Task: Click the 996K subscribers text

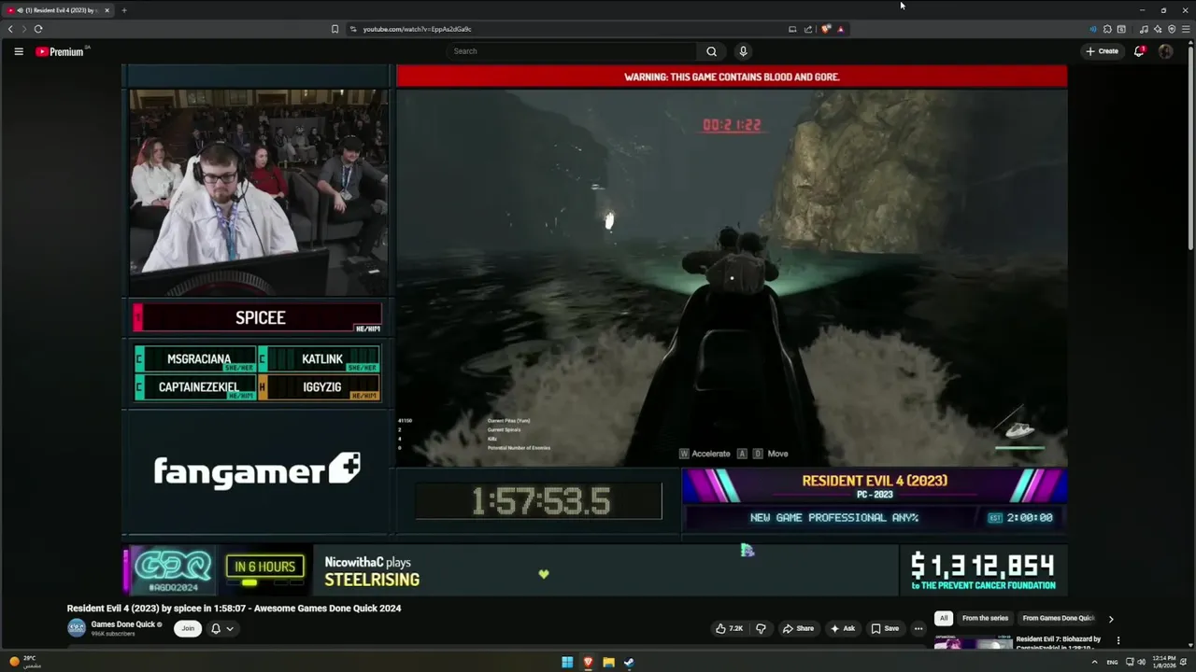Action: [113, 634]
